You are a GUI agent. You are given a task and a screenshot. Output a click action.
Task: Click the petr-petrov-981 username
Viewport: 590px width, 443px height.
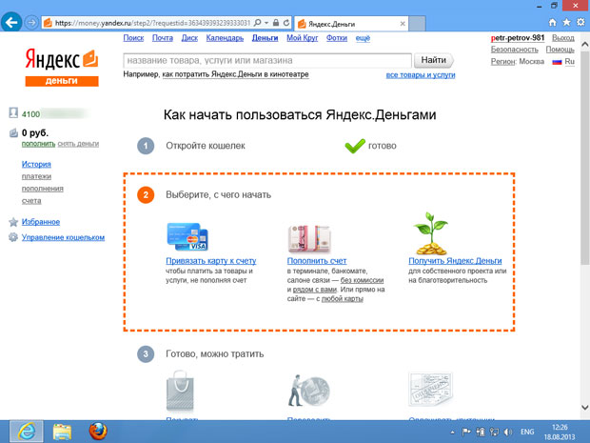click(x=518, y=38)
